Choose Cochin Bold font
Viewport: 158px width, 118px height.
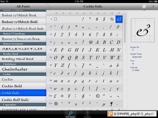click(x=23, y=86)
